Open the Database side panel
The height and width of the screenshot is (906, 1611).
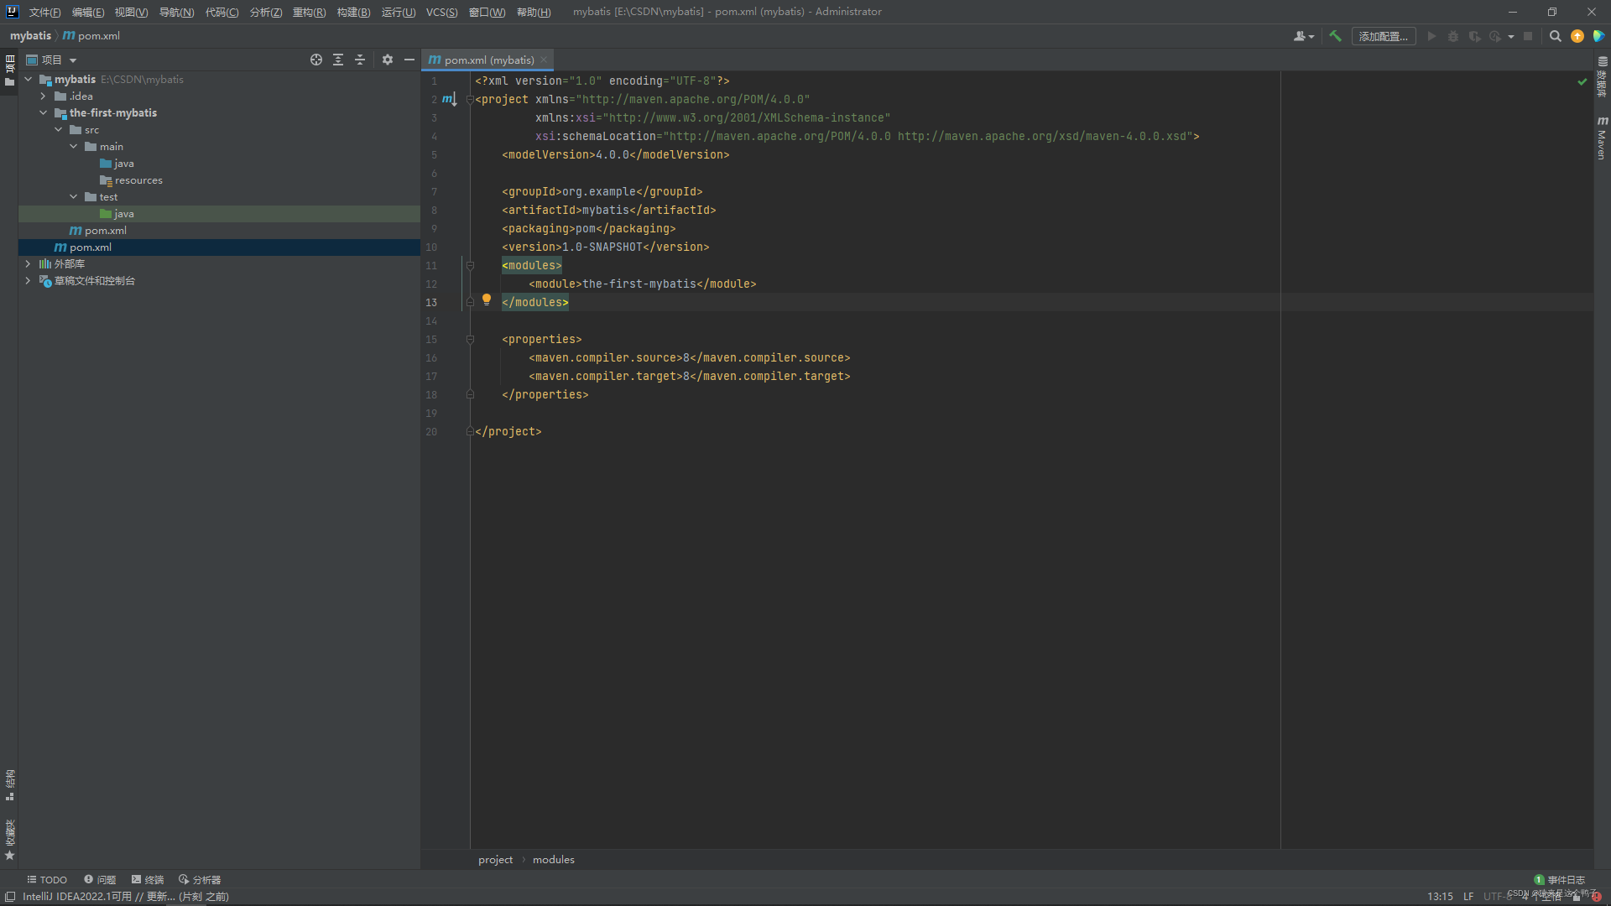(x=1602, y=76)
